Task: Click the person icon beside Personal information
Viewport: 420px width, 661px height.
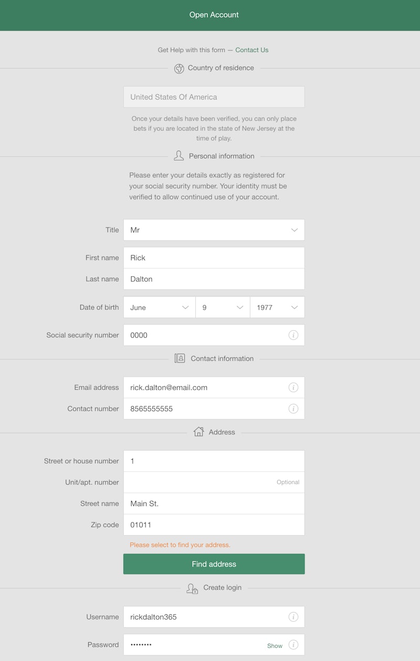Action: 178,156
